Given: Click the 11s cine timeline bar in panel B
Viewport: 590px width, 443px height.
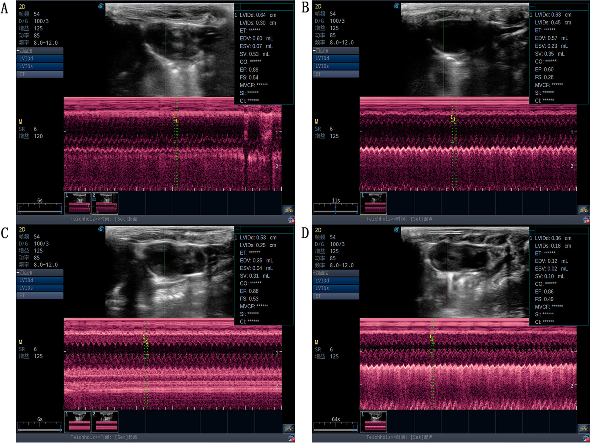Looking at the screenshot, I should click(x=336, y=208).
